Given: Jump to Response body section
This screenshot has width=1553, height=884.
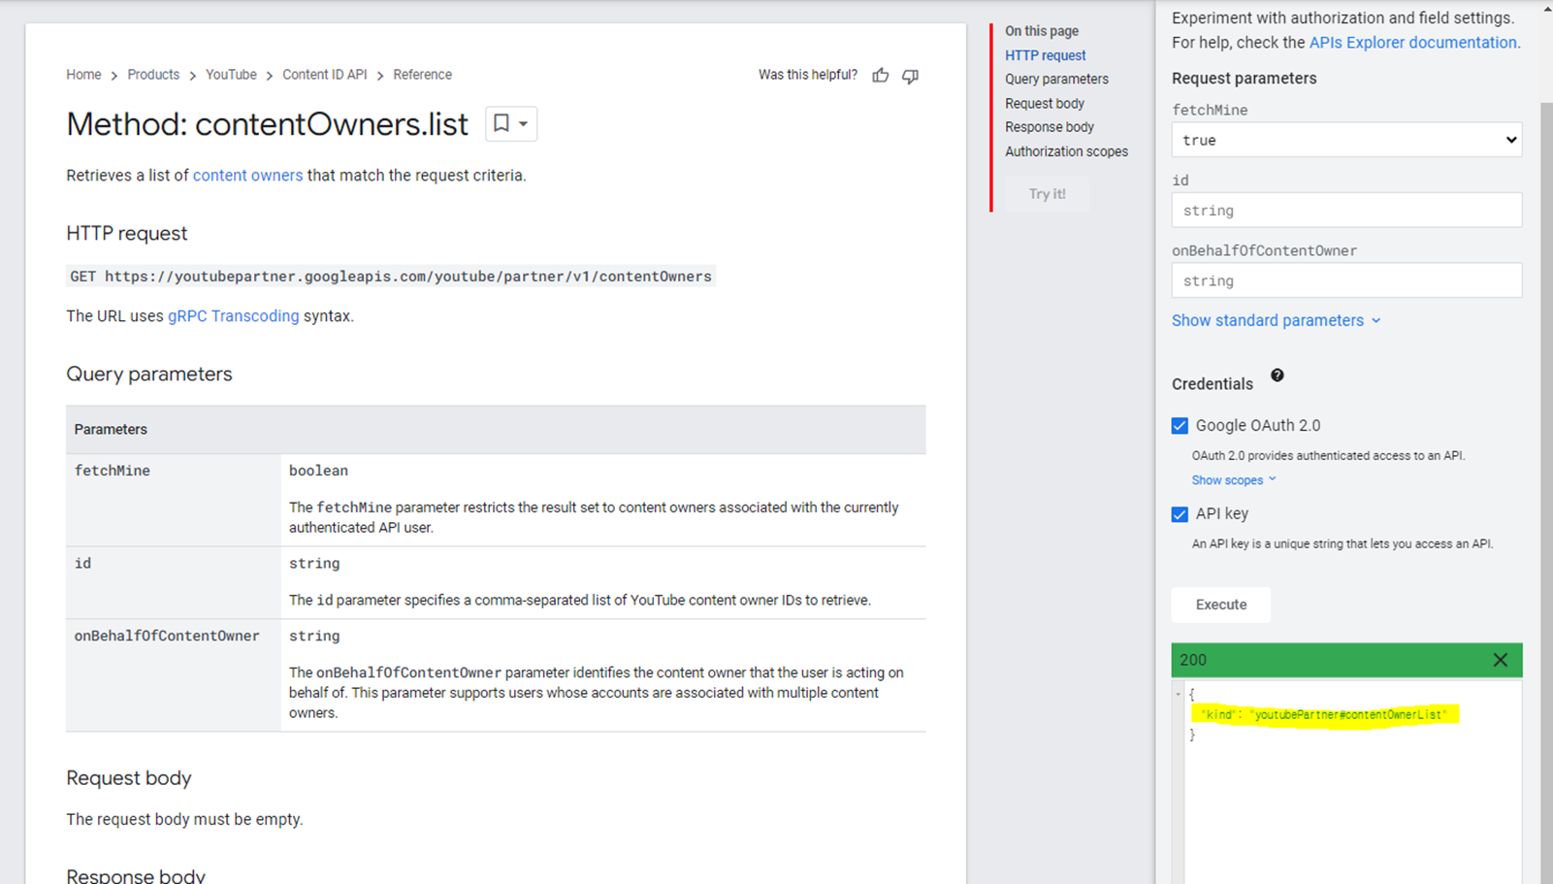Looking at the screenshot, I should click(x=1050, y=127).
